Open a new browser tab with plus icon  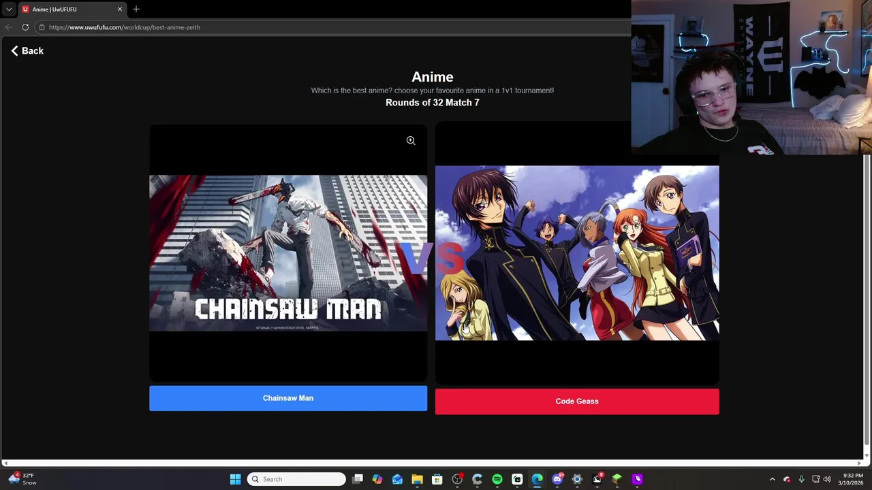pos(136,9)
